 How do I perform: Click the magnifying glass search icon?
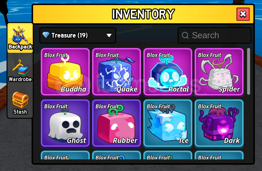tap(185, 35)
